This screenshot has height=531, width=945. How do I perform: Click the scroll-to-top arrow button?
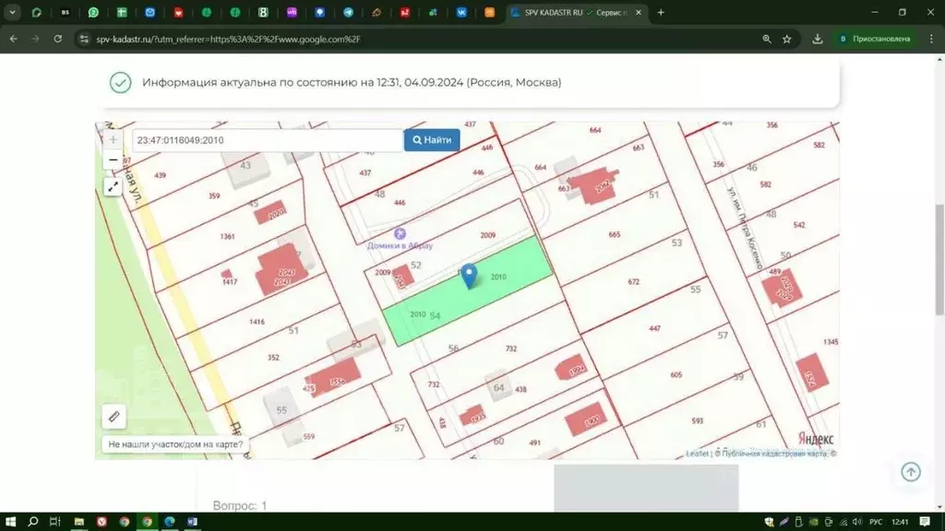tap(911, 471)
